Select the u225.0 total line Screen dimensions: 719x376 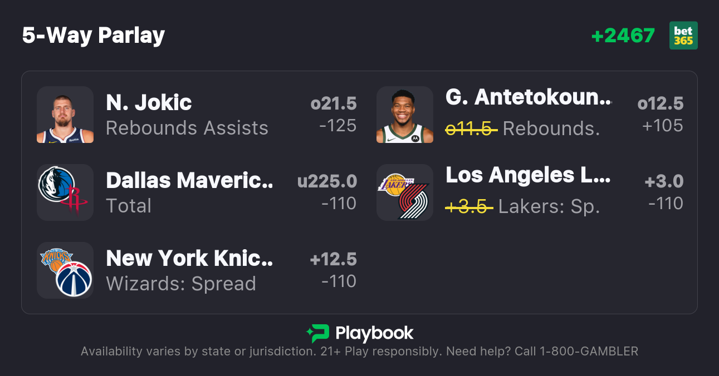coord(327,181)
